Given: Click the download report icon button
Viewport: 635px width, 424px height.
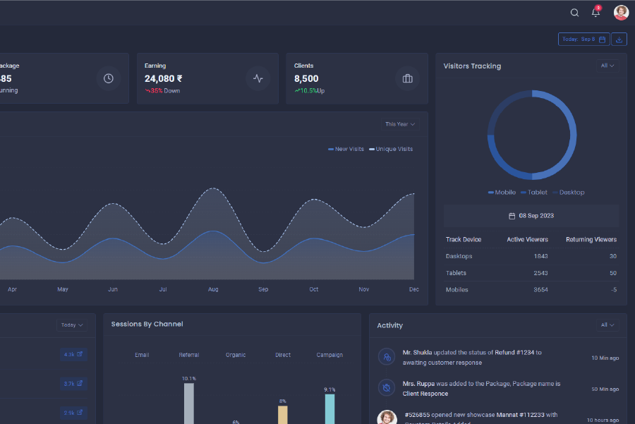Looking at the screenshot, I should point(619,40).
